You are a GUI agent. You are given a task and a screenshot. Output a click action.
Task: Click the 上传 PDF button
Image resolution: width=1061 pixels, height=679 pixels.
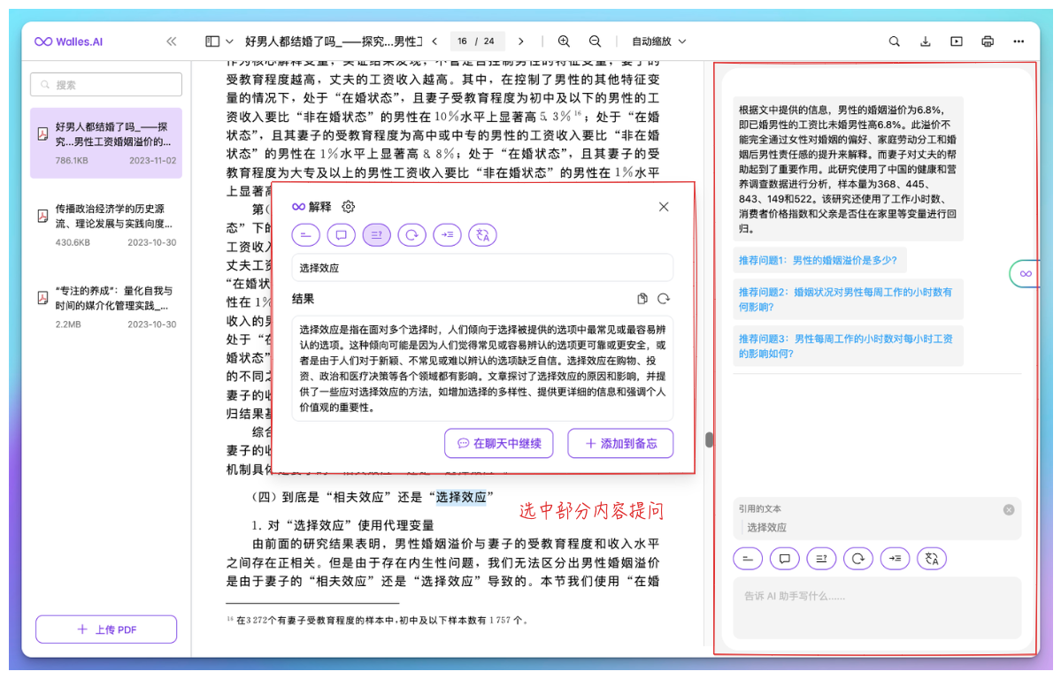tap(106, 629)
